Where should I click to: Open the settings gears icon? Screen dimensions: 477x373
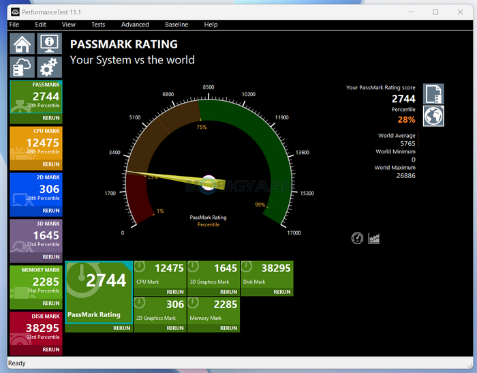(x=50, y=67)
